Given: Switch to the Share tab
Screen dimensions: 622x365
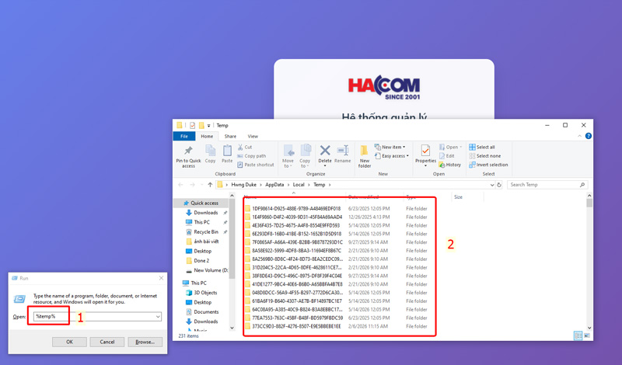Looking at the screenshot, I should click(x=230, y=136).
